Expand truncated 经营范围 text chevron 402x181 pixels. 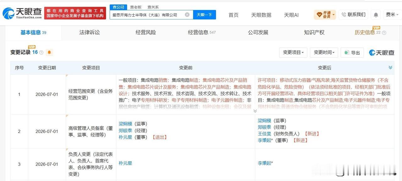point(255,111)
